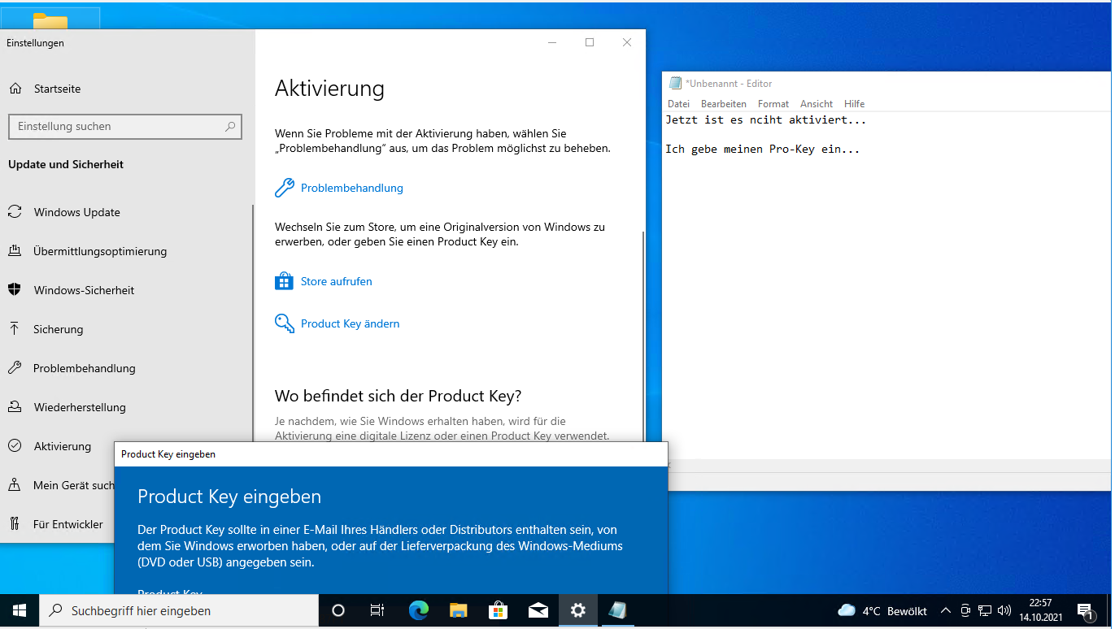
Task: Open the Windows Start menu
Action: click(20, 610)
